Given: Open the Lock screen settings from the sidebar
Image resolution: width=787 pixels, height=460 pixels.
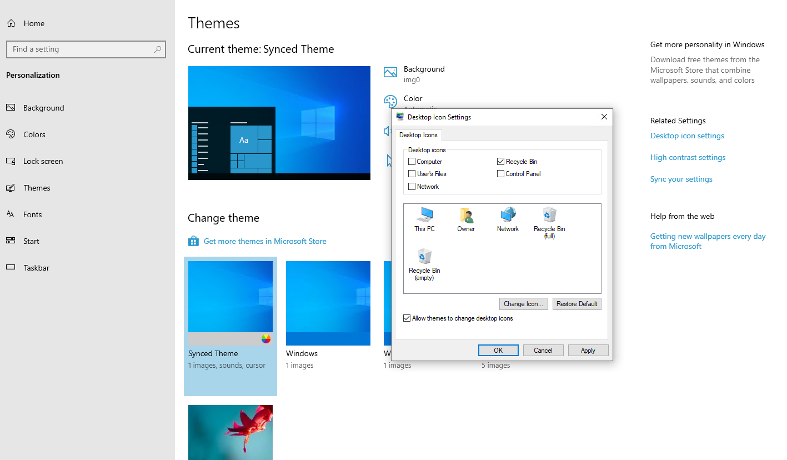Looking at the screenshot, I should pos(43,161).
